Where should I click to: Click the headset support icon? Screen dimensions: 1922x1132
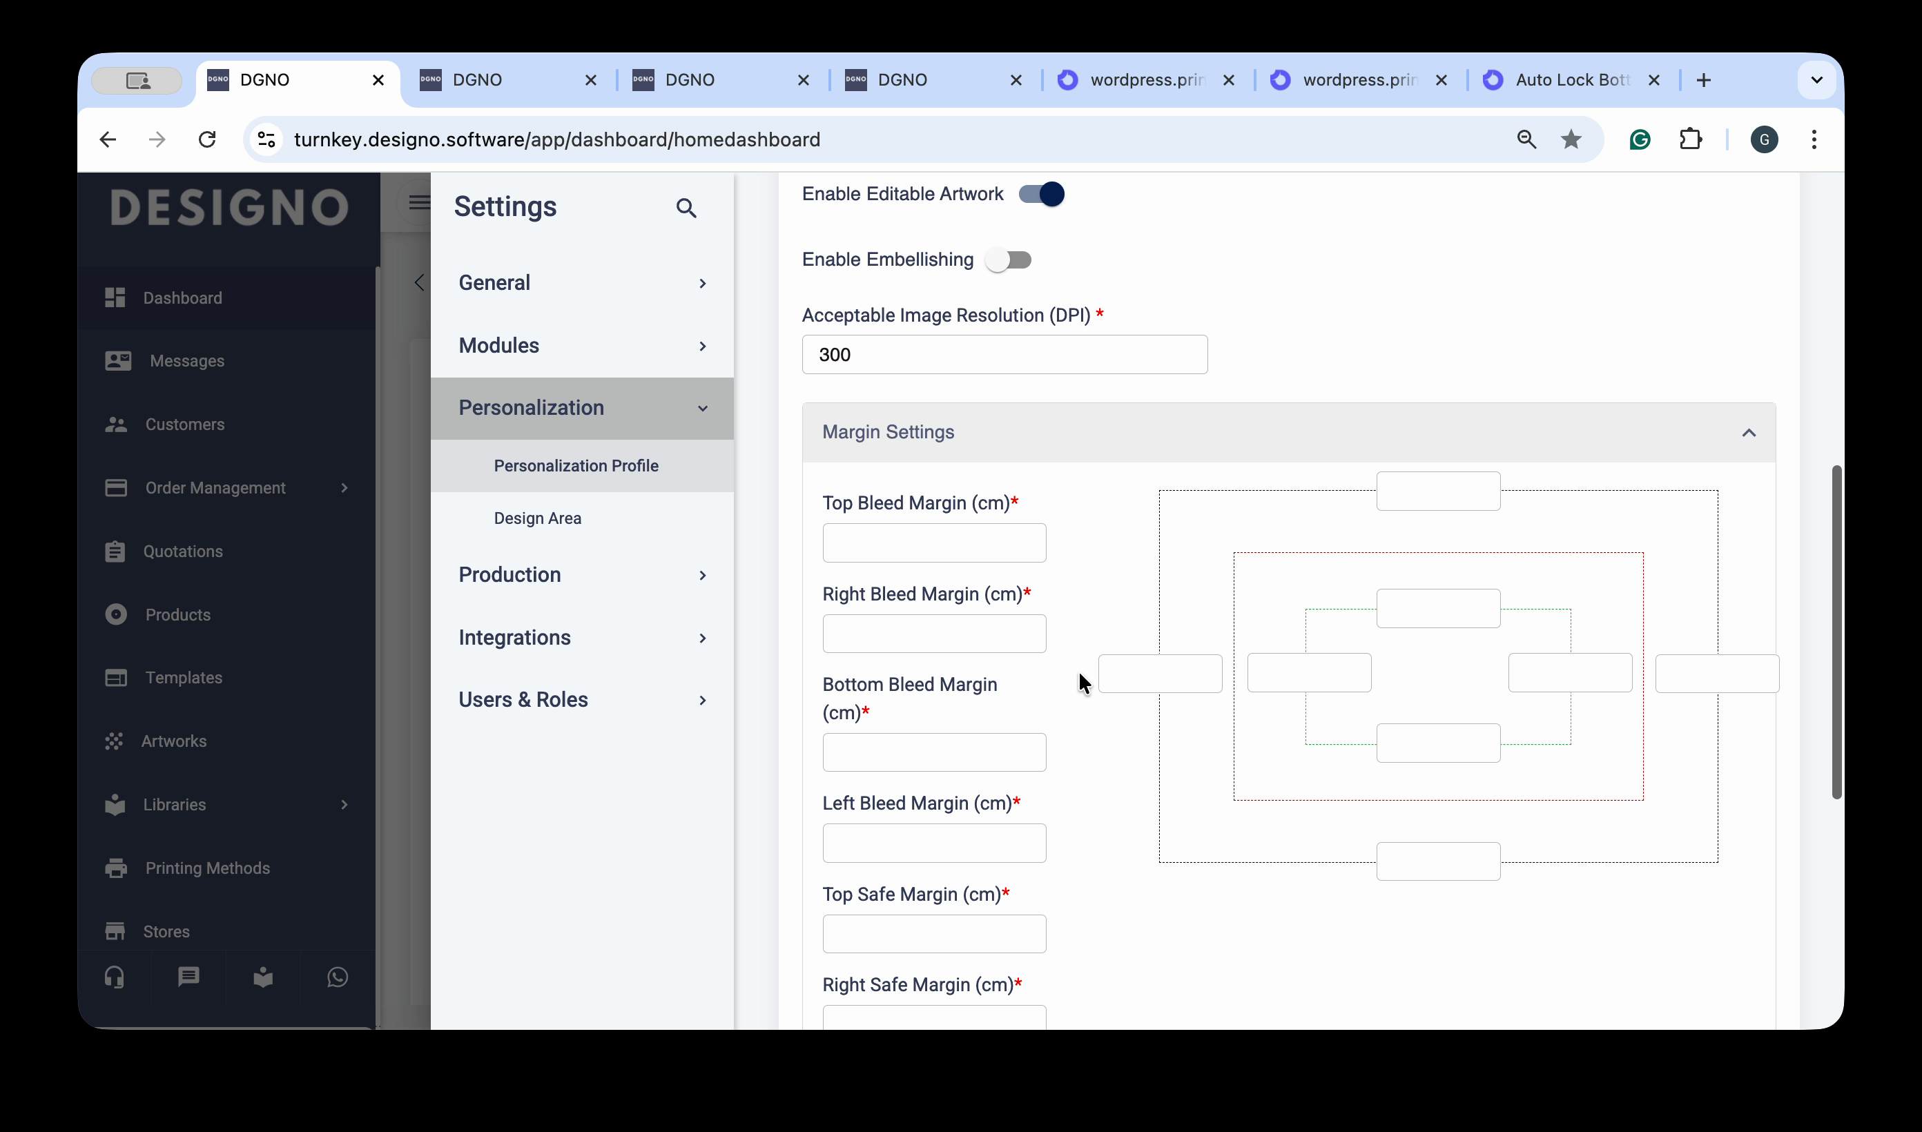coord(115,977)
